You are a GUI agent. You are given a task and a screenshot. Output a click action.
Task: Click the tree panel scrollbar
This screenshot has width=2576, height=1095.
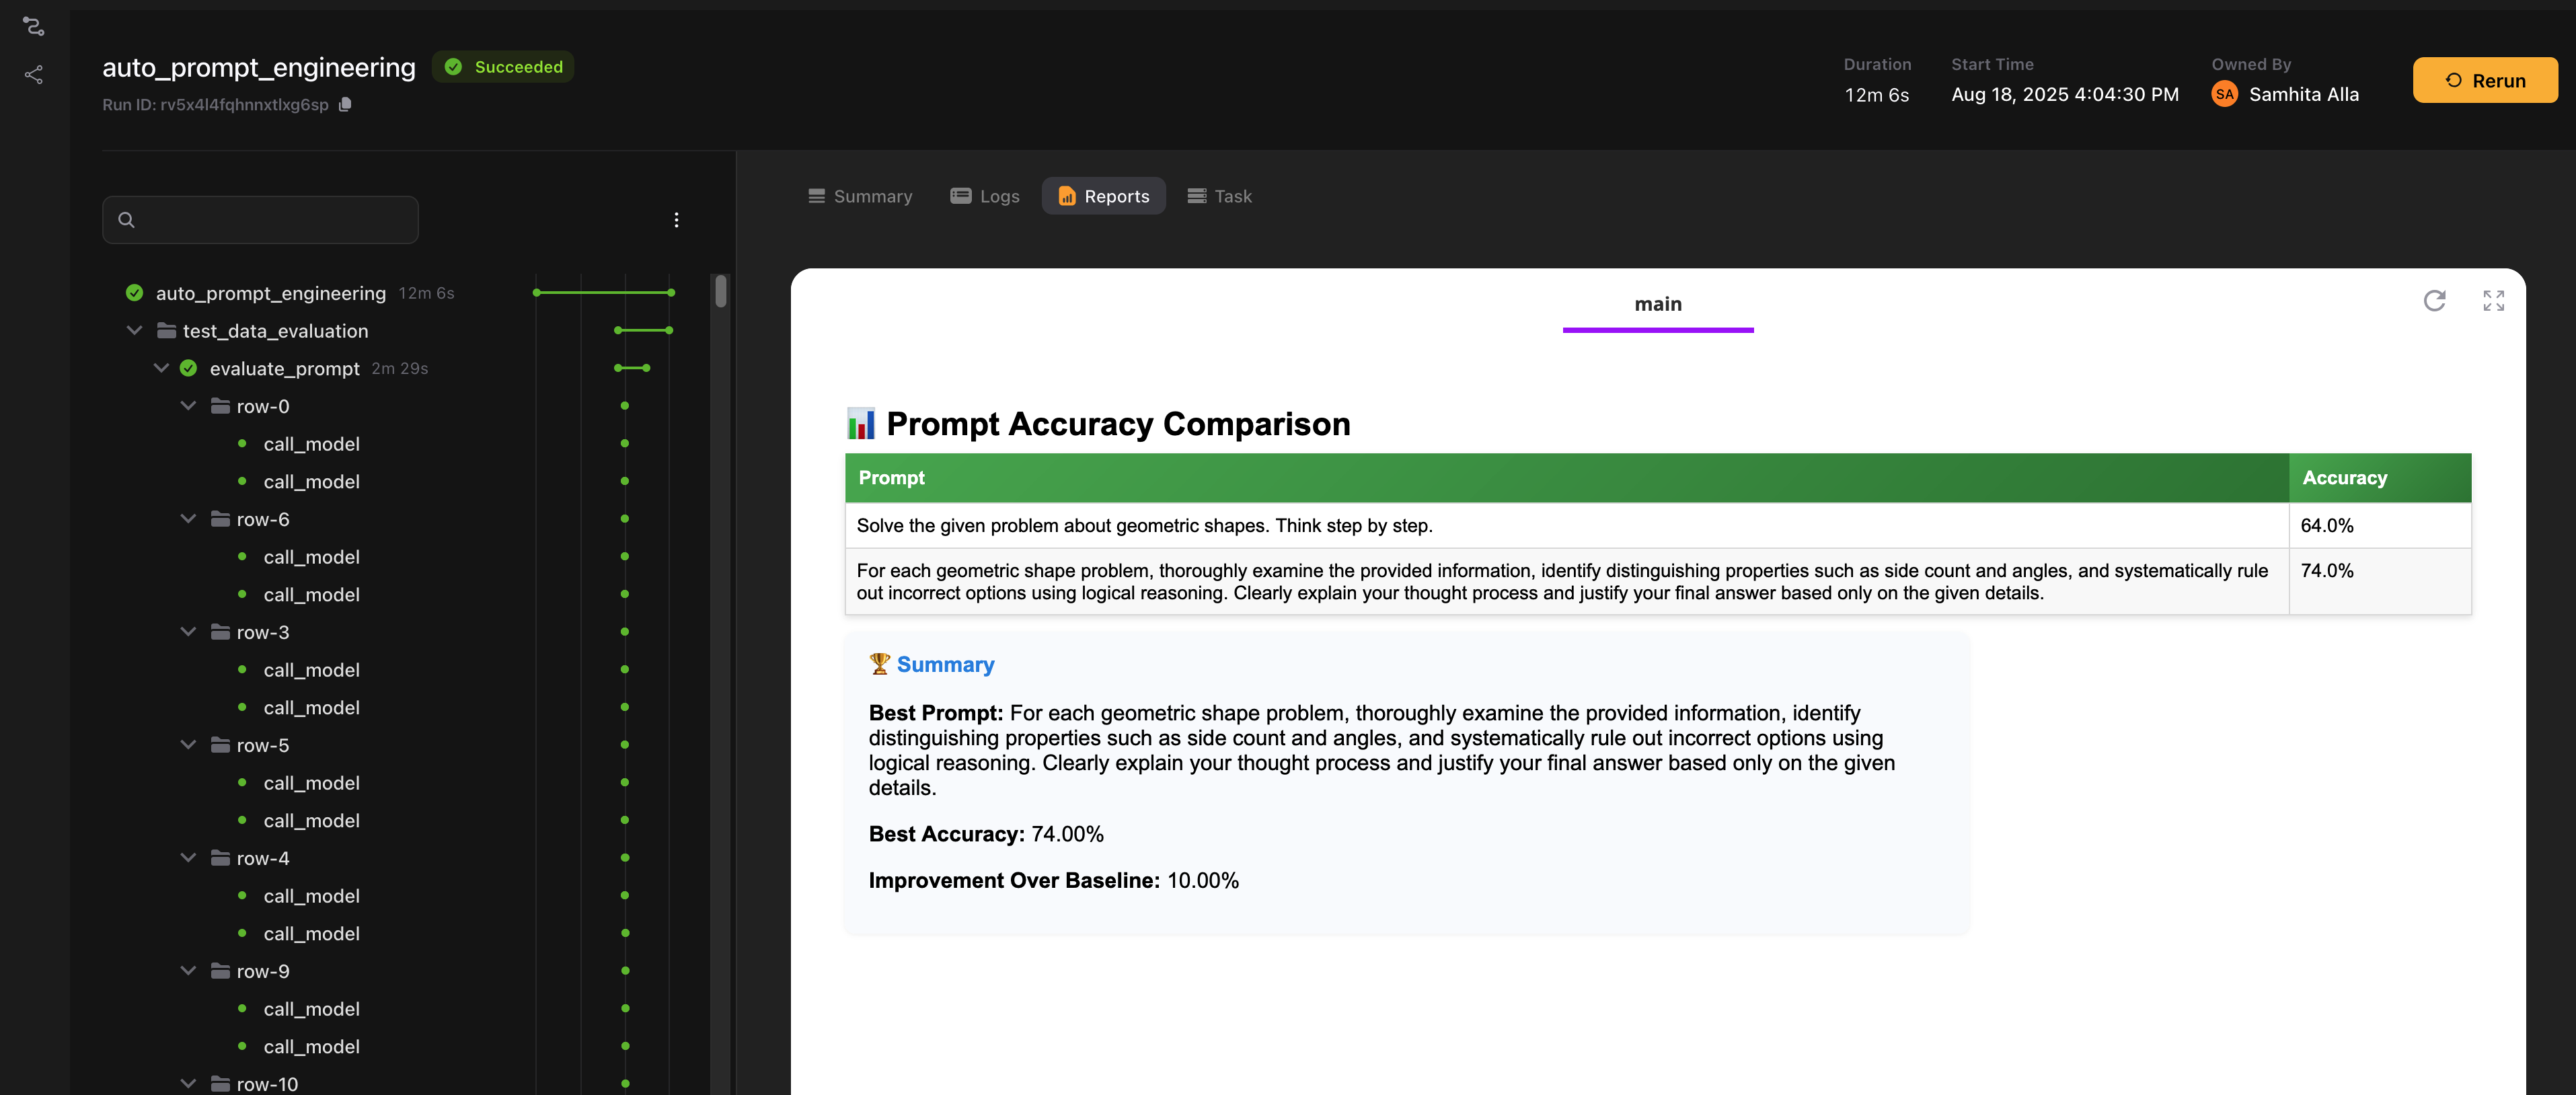click(x=720, y=292)
